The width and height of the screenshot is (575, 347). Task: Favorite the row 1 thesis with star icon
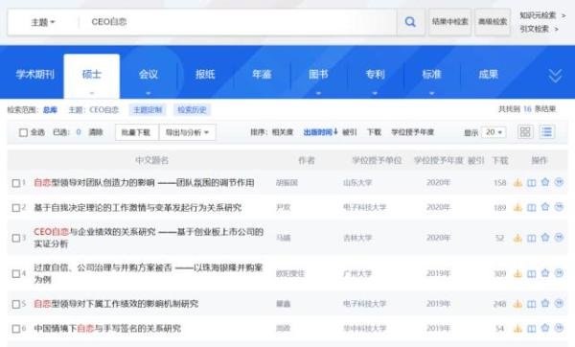pos(545,182)
